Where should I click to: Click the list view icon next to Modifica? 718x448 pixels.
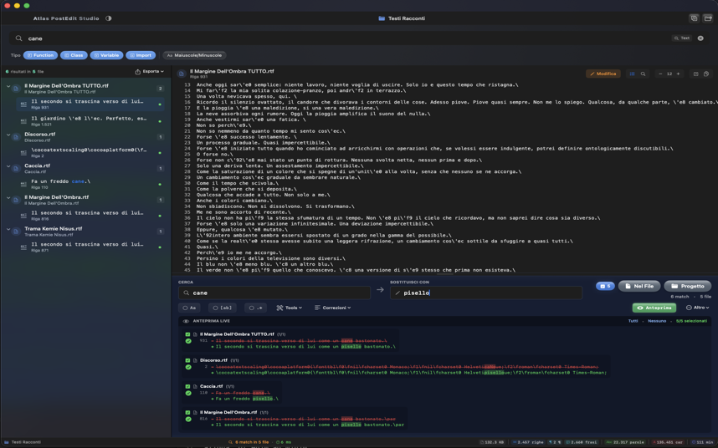[x=632, y=74]
